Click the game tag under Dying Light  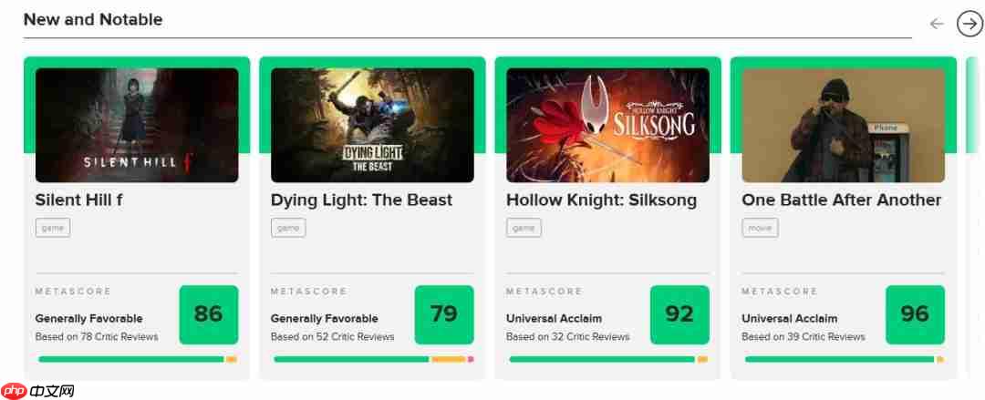[288, 228]
